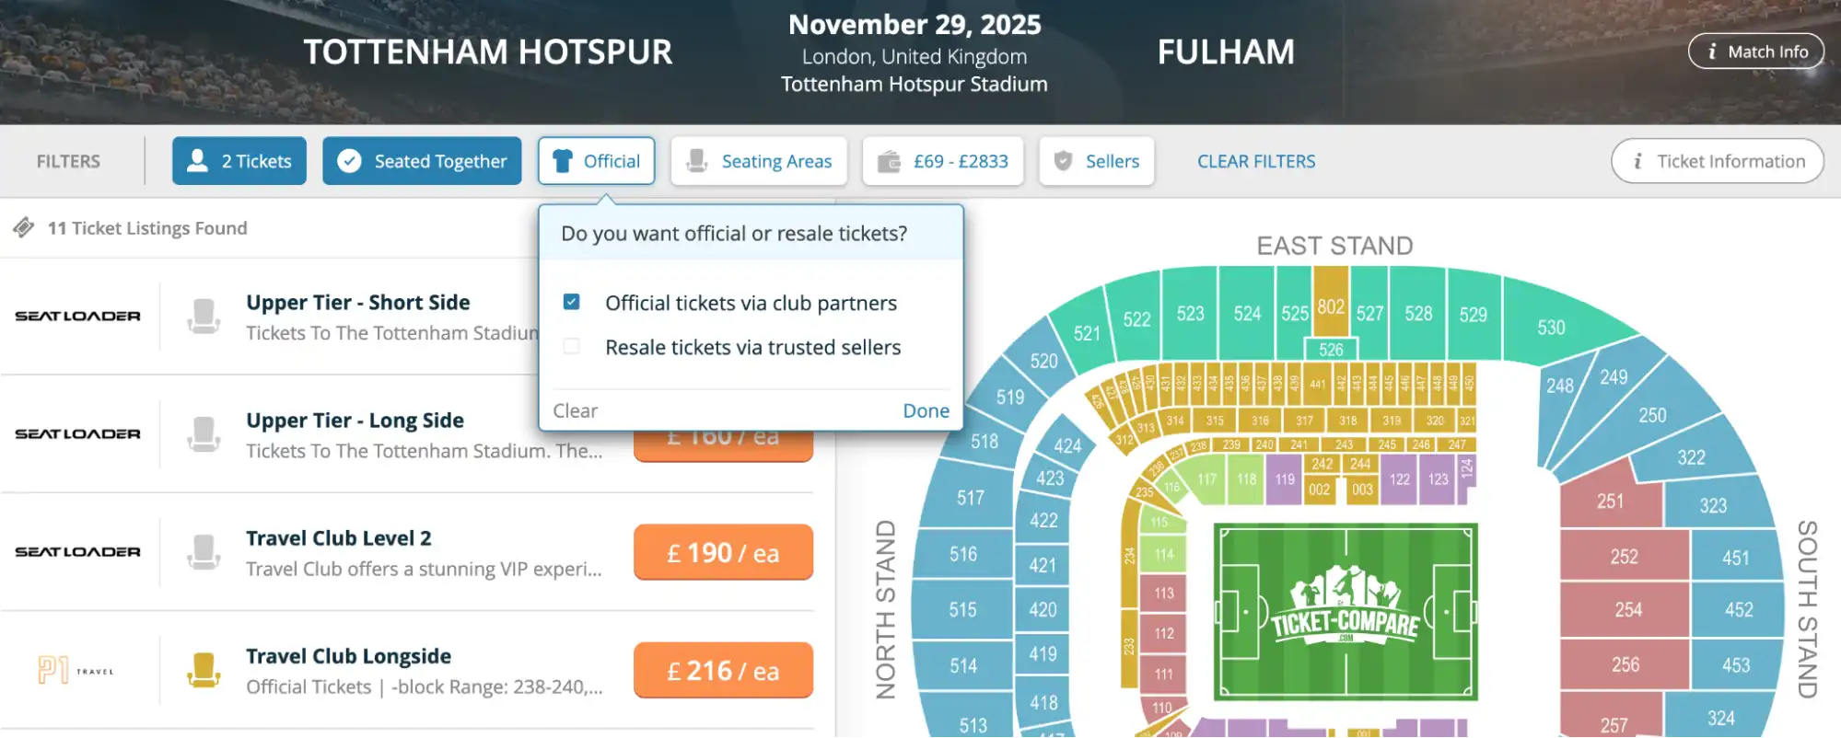The height and width of the screenshot is (738, 1841).
Task: Enable Resale tickets via trusted sellers
Action: click(x=572, y=345)
